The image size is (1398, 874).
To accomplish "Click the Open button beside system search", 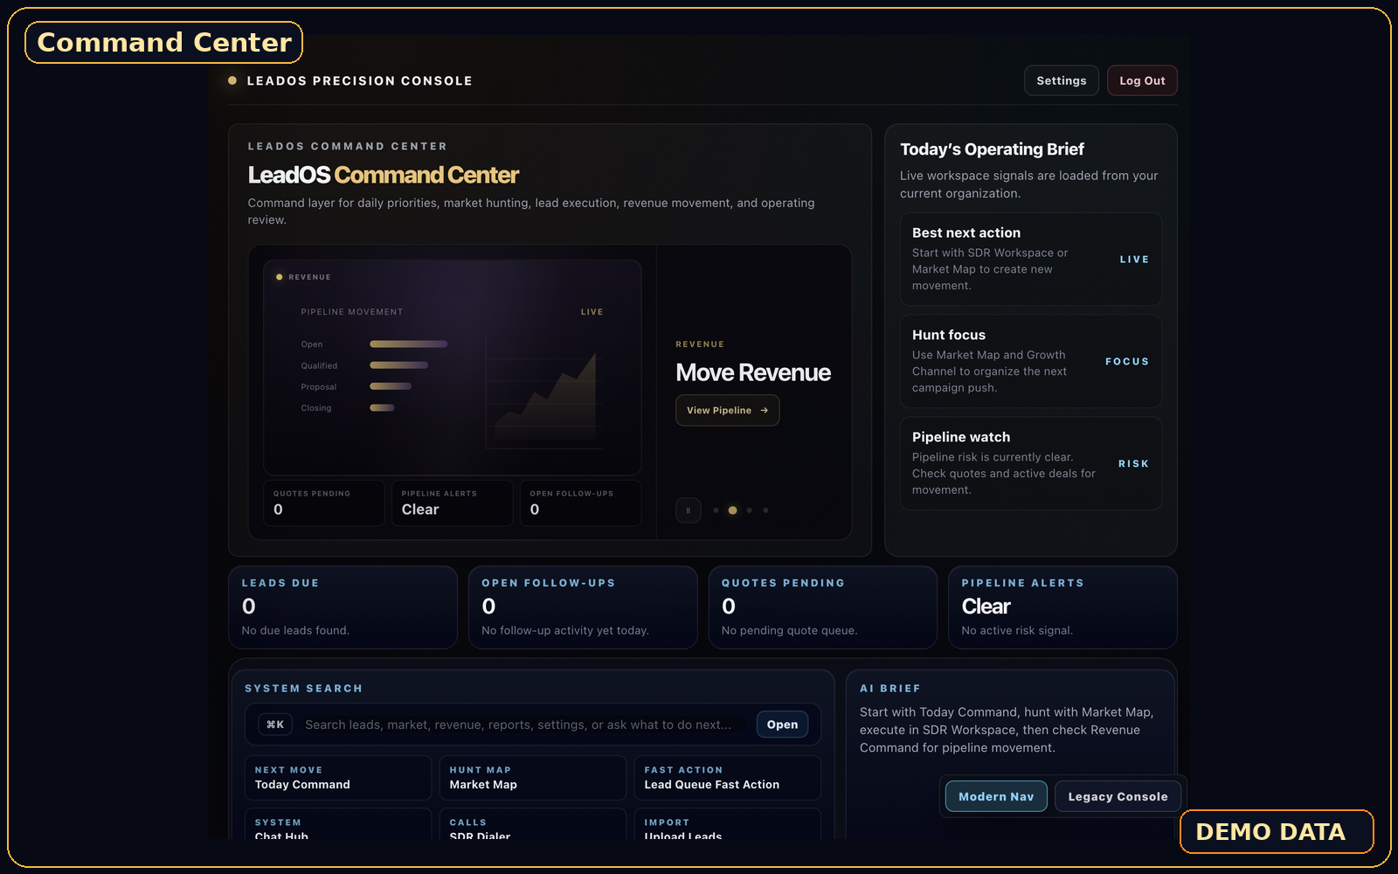I will coord(782,725).
